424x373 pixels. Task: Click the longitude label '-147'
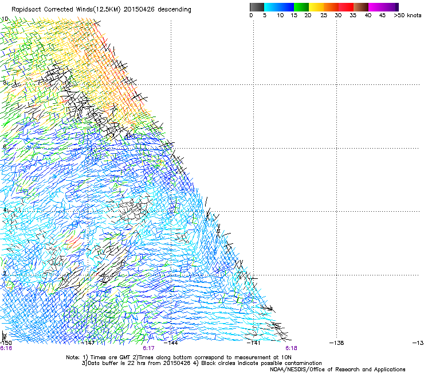tap(88, 343)
